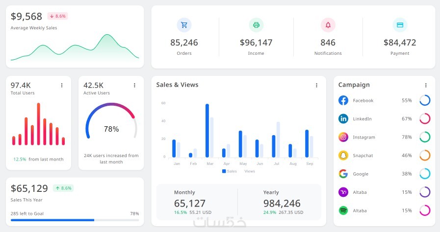Click the Google campaign logo
This screenshot has height=232, width=440.
pos(343,174)
